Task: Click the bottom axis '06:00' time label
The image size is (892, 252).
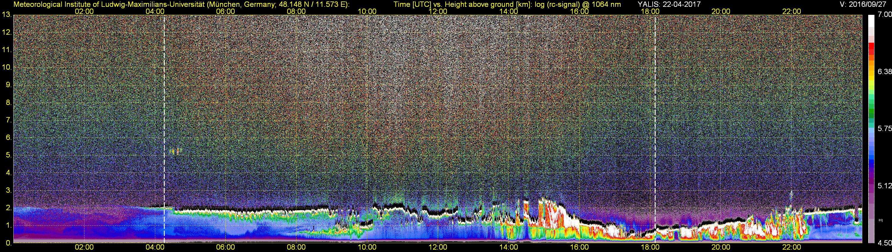Action: (x=225, y=248)
